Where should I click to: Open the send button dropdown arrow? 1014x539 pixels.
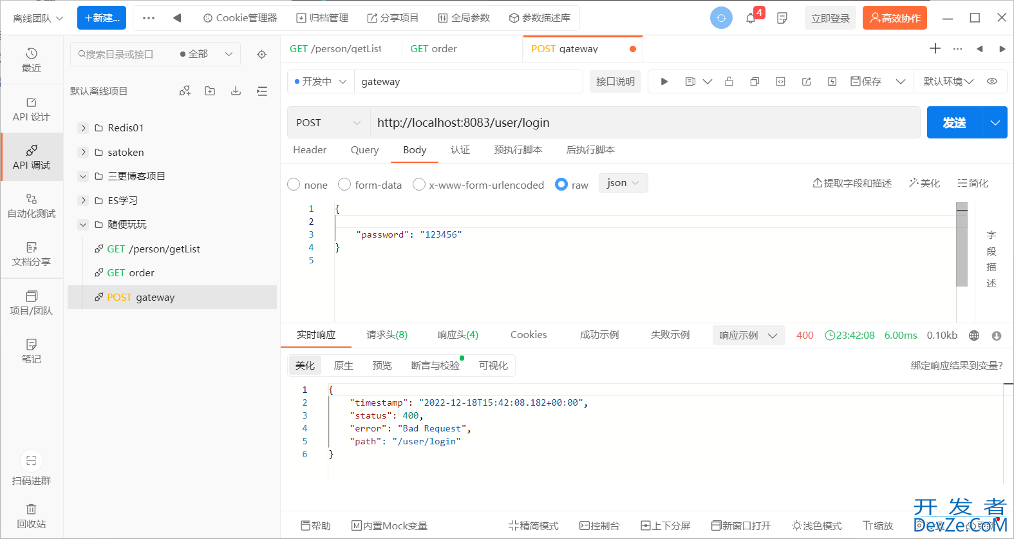coord(995,122)
